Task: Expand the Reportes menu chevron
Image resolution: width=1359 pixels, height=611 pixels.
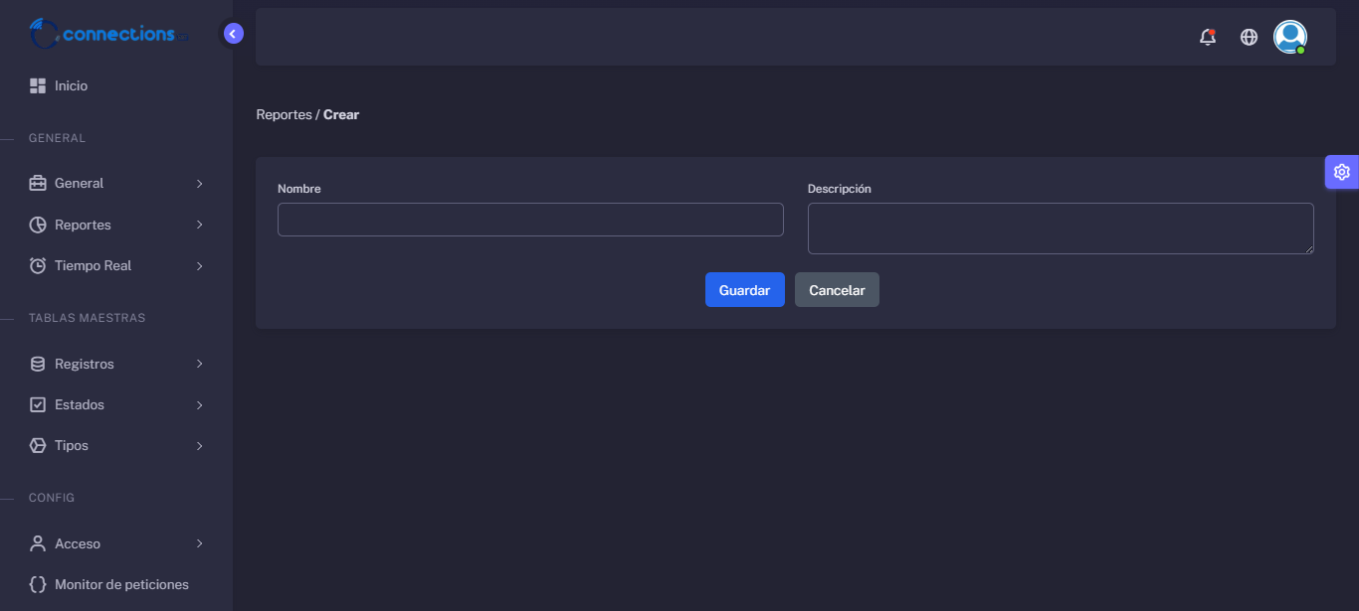Action: pos(200,226)
